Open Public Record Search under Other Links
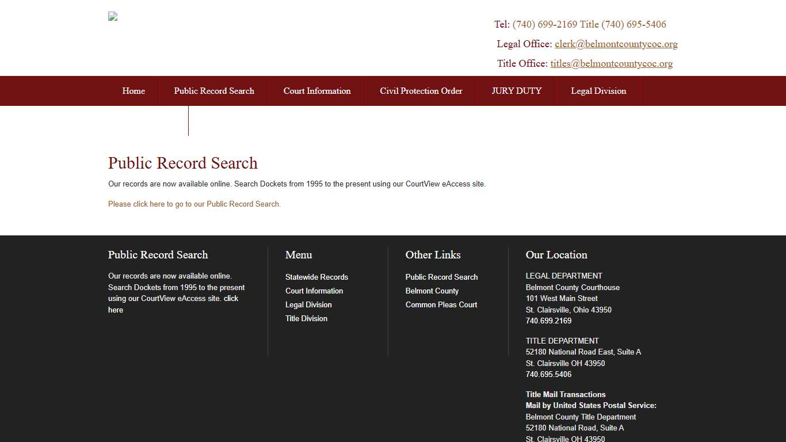The width and height of the screenshot is (786, 442). pos(441,277)
